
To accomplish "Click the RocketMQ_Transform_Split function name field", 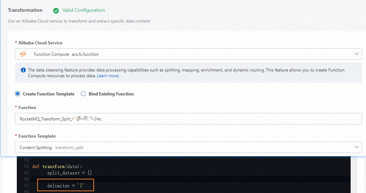I will pyautogui.click(x=179, y=119).
